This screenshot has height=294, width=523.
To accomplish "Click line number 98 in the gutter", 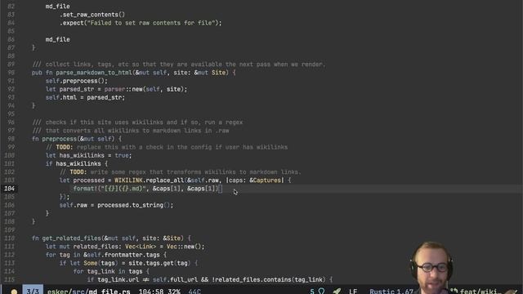I will [11, 139].
